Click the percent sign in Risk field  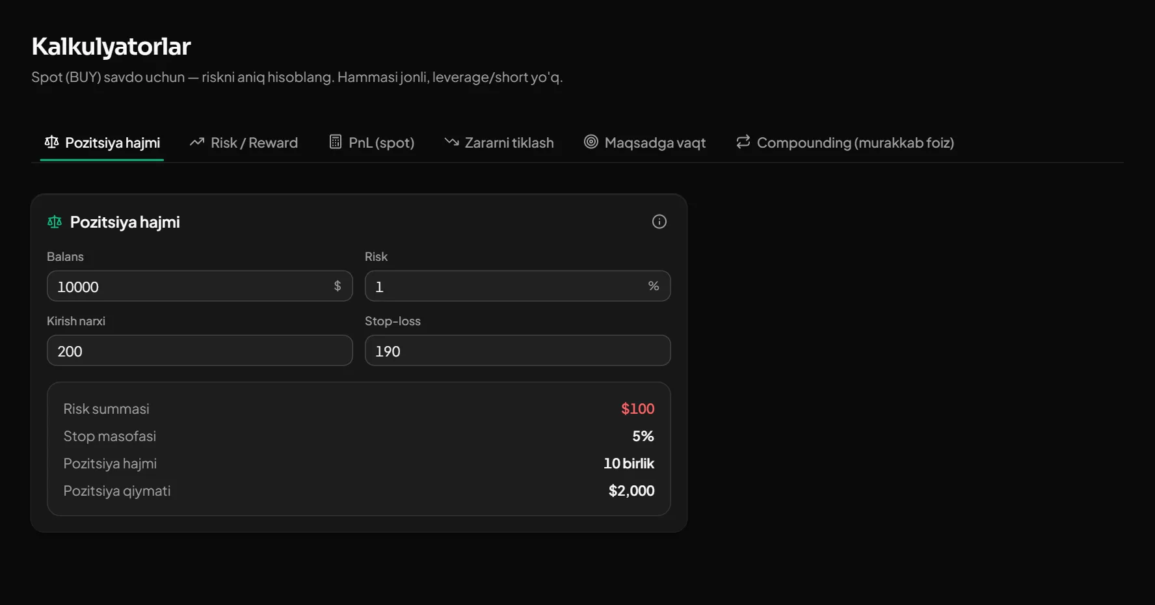[x=654, y=286]
